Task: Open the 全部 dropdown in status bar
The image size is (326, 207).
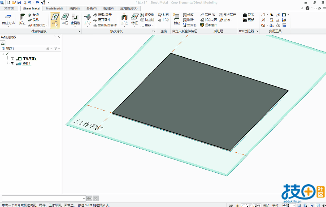Action: click(294, 205)
